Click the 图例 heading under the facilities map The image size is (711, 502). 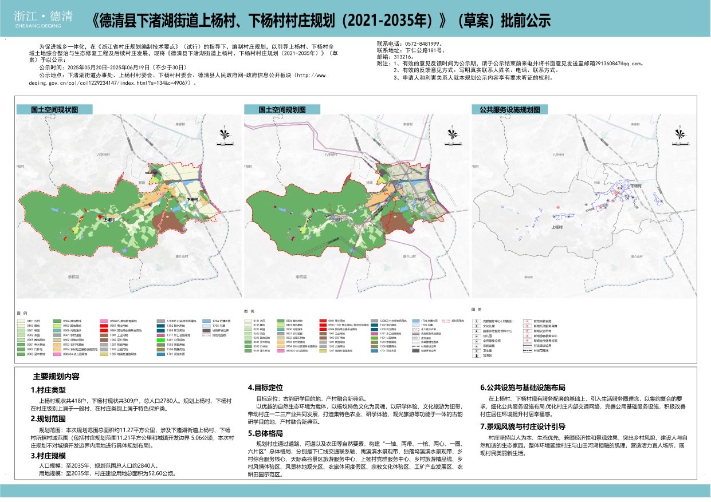point(477,311)
